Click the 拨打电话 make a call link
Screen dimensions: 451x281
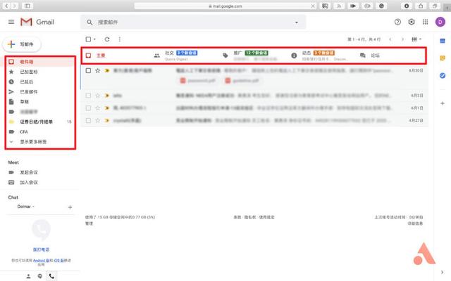pyautogui.click(x=41, y=249)
